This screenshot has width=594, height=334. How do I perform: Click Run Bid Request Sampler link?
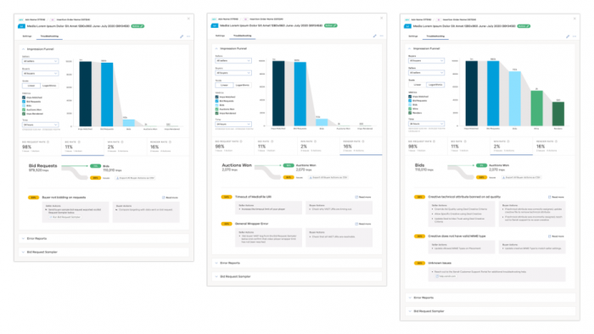click(66, 217)
